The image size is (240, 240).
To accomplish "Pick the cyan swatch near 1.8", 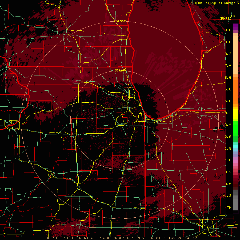I will tap(235, 147).
